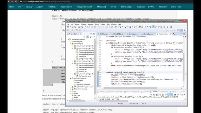Click the Open Type folder icon in Eclipse toolbar
Viewport: 201px width, 113px height.
tap(139, 27)
